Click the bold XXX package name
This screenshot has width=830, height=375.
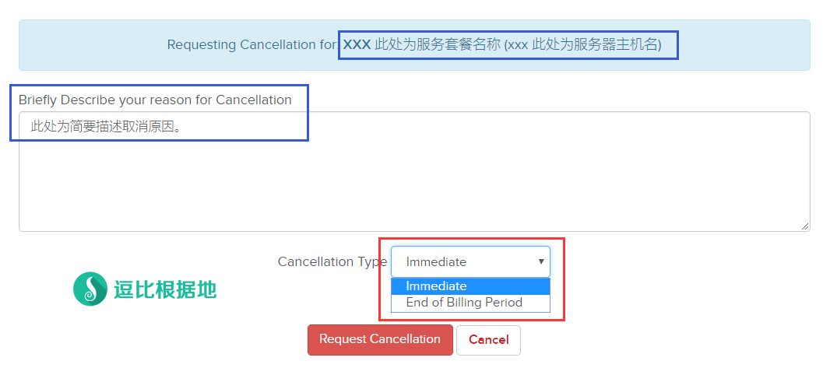(357, 44)
